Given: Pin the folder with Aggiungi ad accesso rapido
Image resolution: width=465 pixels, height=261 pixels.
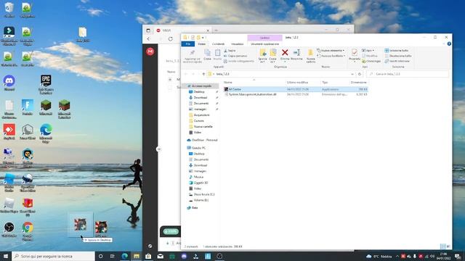Looking at the screenshot, I should (192, 56).
